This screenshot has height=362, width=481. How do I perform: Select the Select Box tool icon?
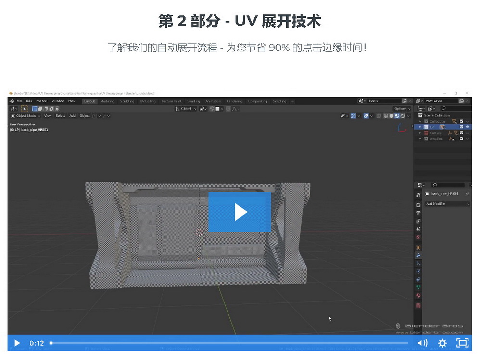[24, 109]
